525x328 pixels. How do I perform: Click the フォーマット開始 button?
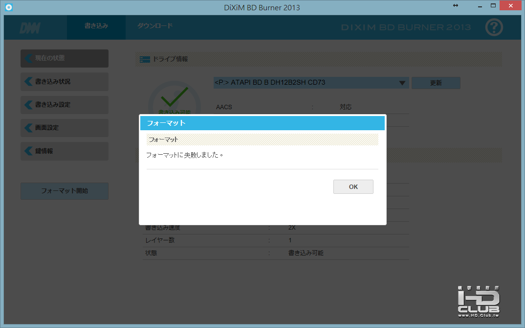[x=65, y=191]
